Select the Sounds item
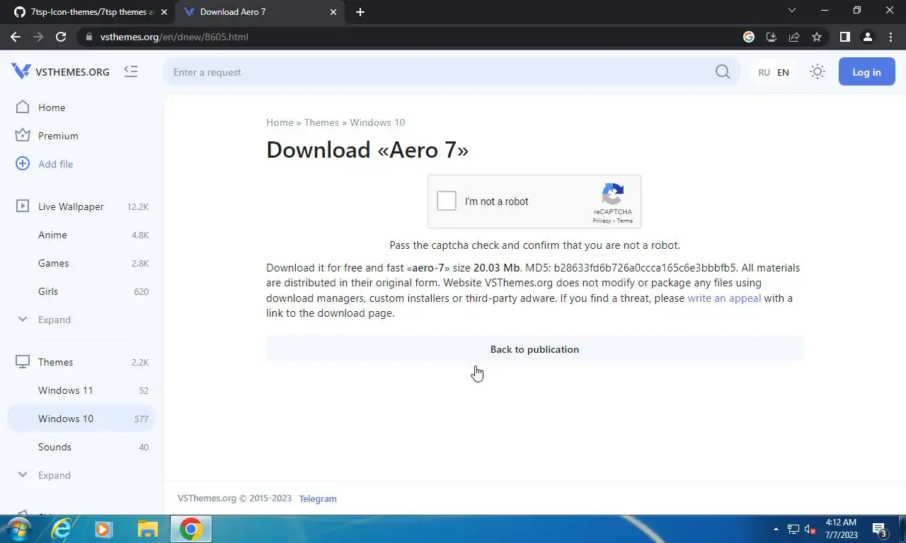 coord(81,447)
